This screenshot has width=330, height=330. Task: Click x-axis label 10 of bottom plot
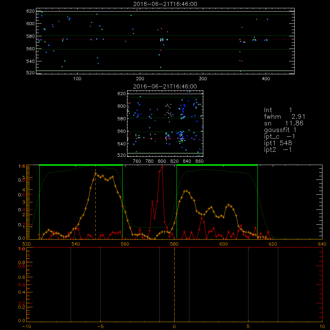click(x=322, y=326)
